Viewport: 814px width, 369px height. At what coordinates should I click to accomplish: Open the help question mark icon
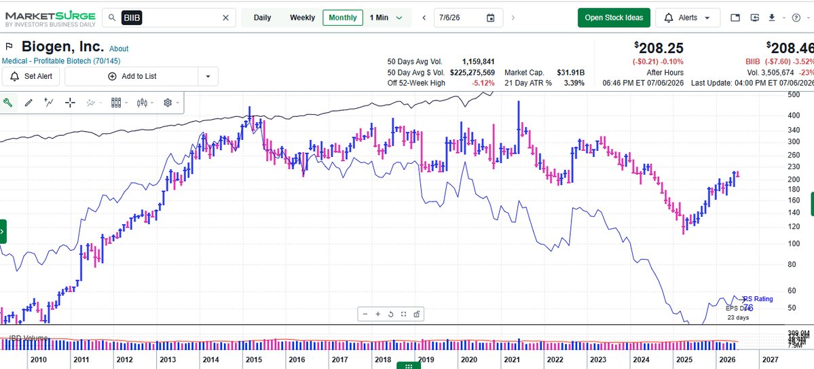(796, 18)
